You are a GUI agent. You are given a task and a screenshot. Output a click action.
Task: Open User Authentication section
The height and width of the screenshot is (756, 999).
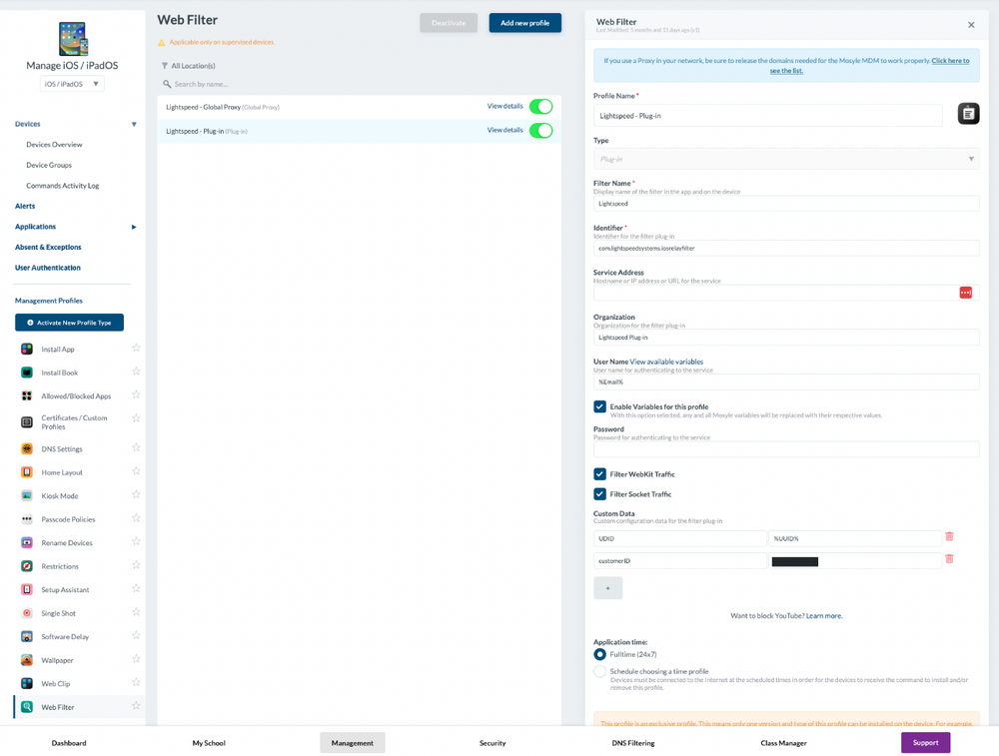tap(48, 268)
